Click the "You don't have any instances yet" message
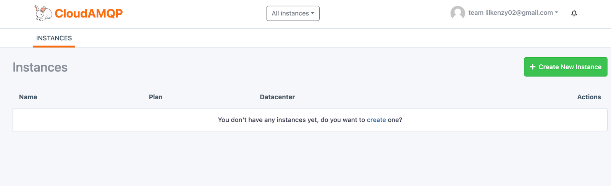Viewport: 611px width, 186px height. coord(310,120)
